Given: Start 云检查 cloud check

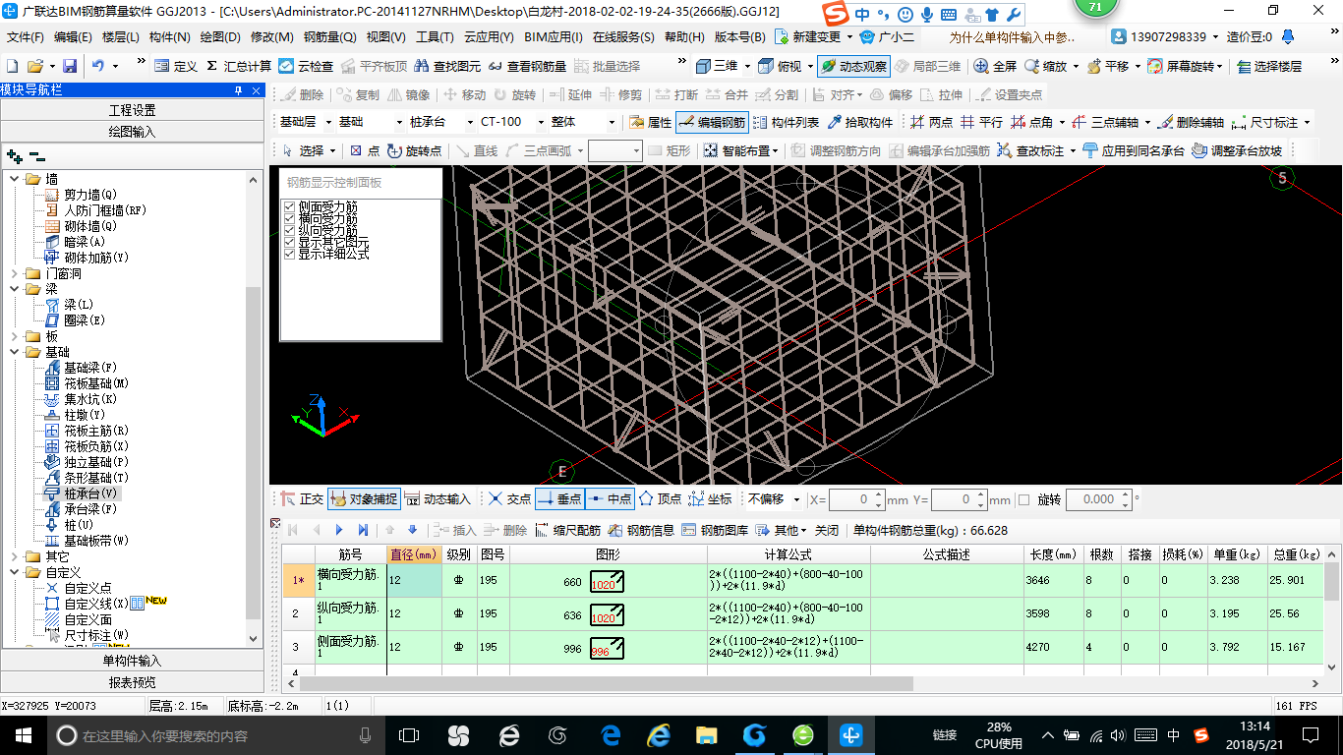Looking at the screenshot, I should 306,66.
